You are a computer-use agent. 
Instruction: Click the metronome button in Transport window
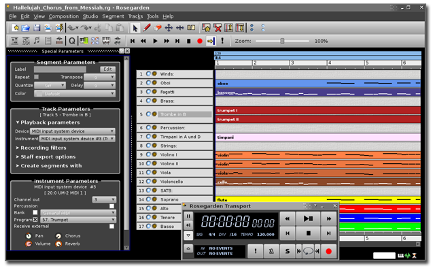271,251
